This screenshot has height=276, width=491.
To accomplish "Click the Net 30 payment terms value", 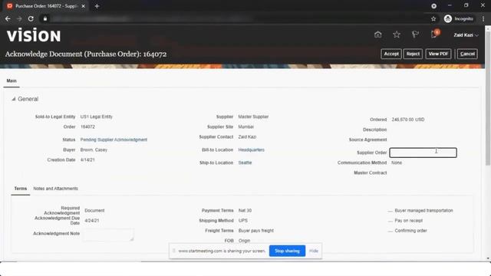I will (245, 211).
